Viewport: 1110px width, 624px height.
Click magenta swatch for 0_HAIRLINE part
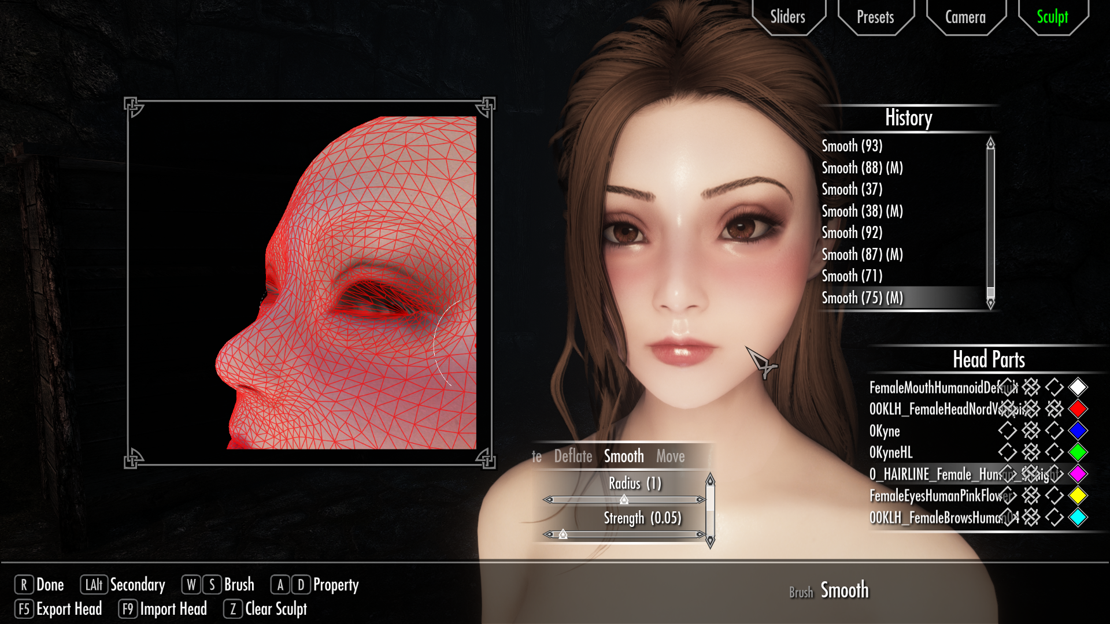(x=1078, y=474)
